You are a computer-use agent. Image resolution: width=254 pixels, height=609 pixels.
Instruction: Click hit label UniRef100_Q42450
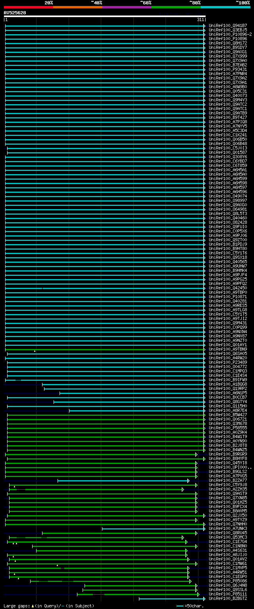point(228,288)
